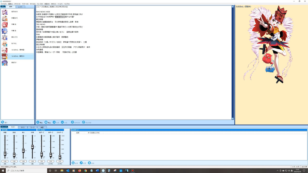308x173 pixels.
Task: Open the ファイル menu
Action: point(4,4)
